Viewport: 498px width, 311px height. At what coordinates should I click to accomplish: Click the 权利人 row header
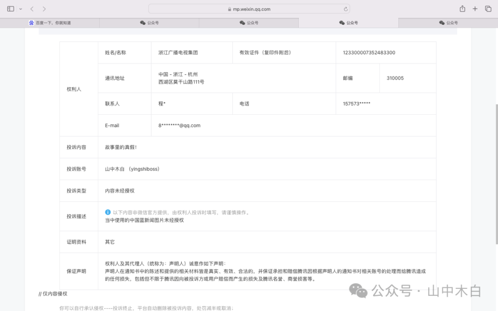(x=74, y=89)
